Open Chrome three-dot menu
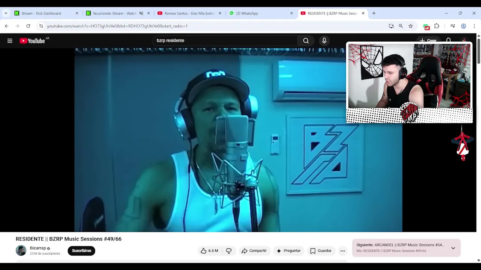481x270 pixels. pos(474,26)
